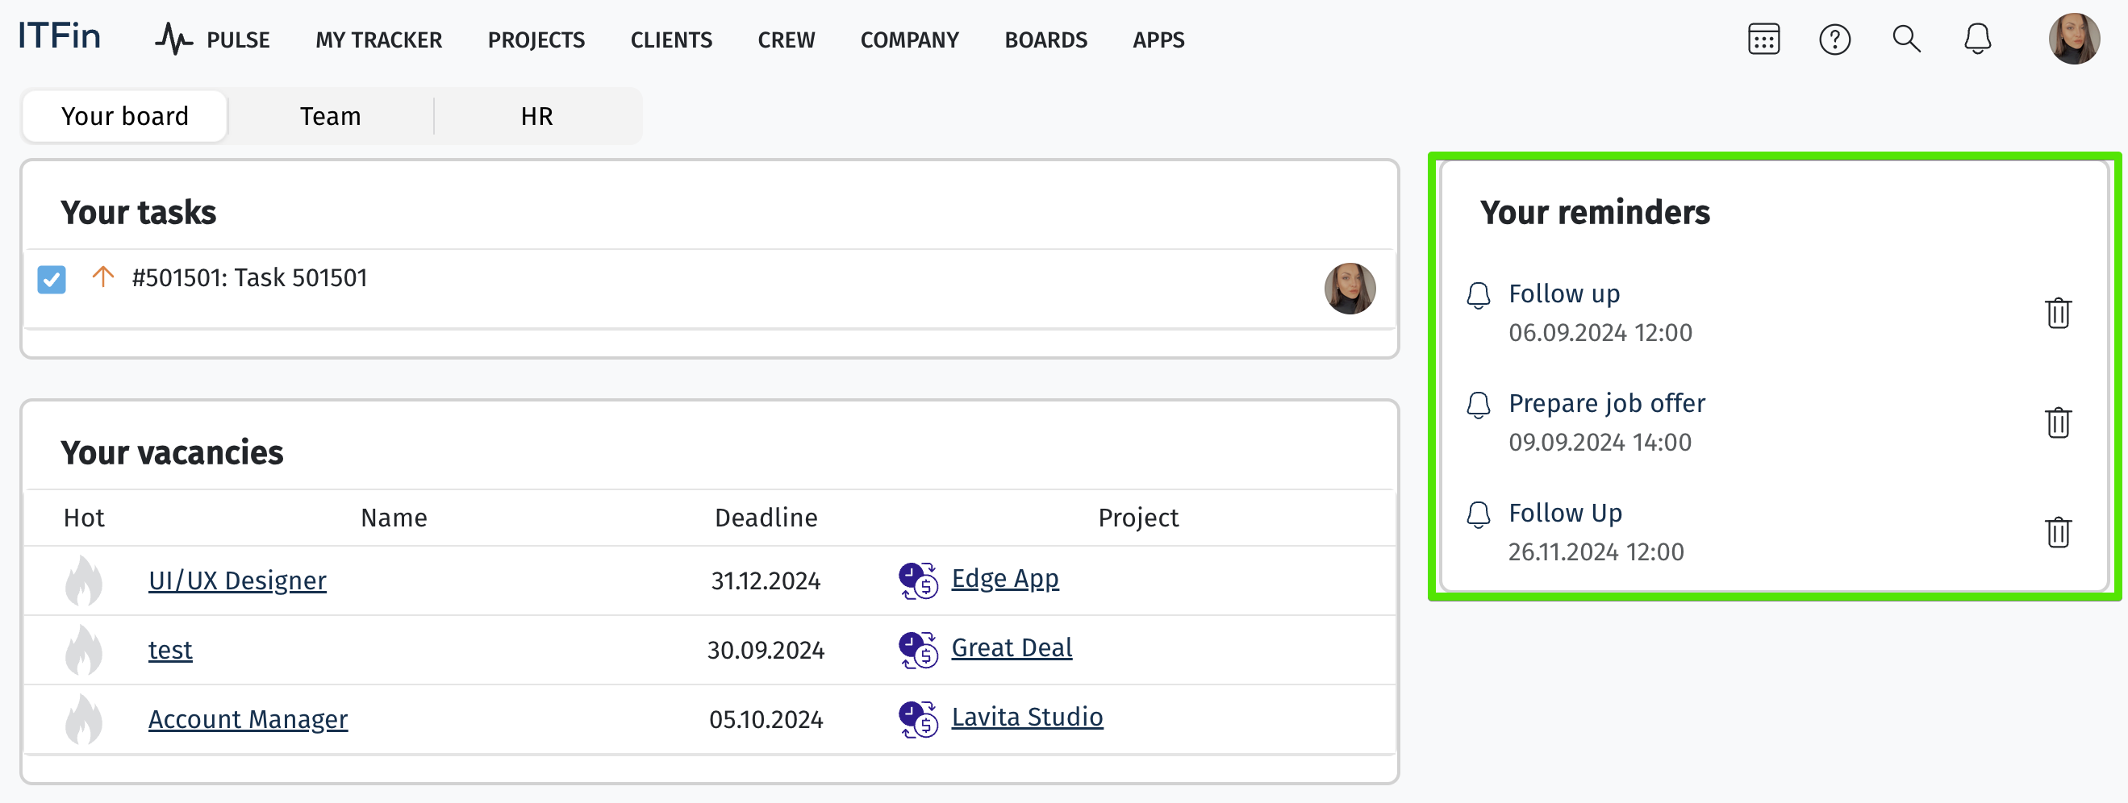Click the Hot column header
Viewport: 2128px width, 803px height.
[83, 518]
